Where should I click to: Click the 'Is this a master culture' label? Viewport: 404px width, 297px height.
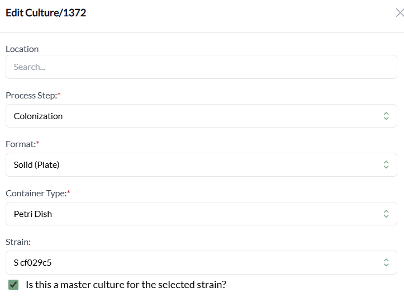pos(126,284)
